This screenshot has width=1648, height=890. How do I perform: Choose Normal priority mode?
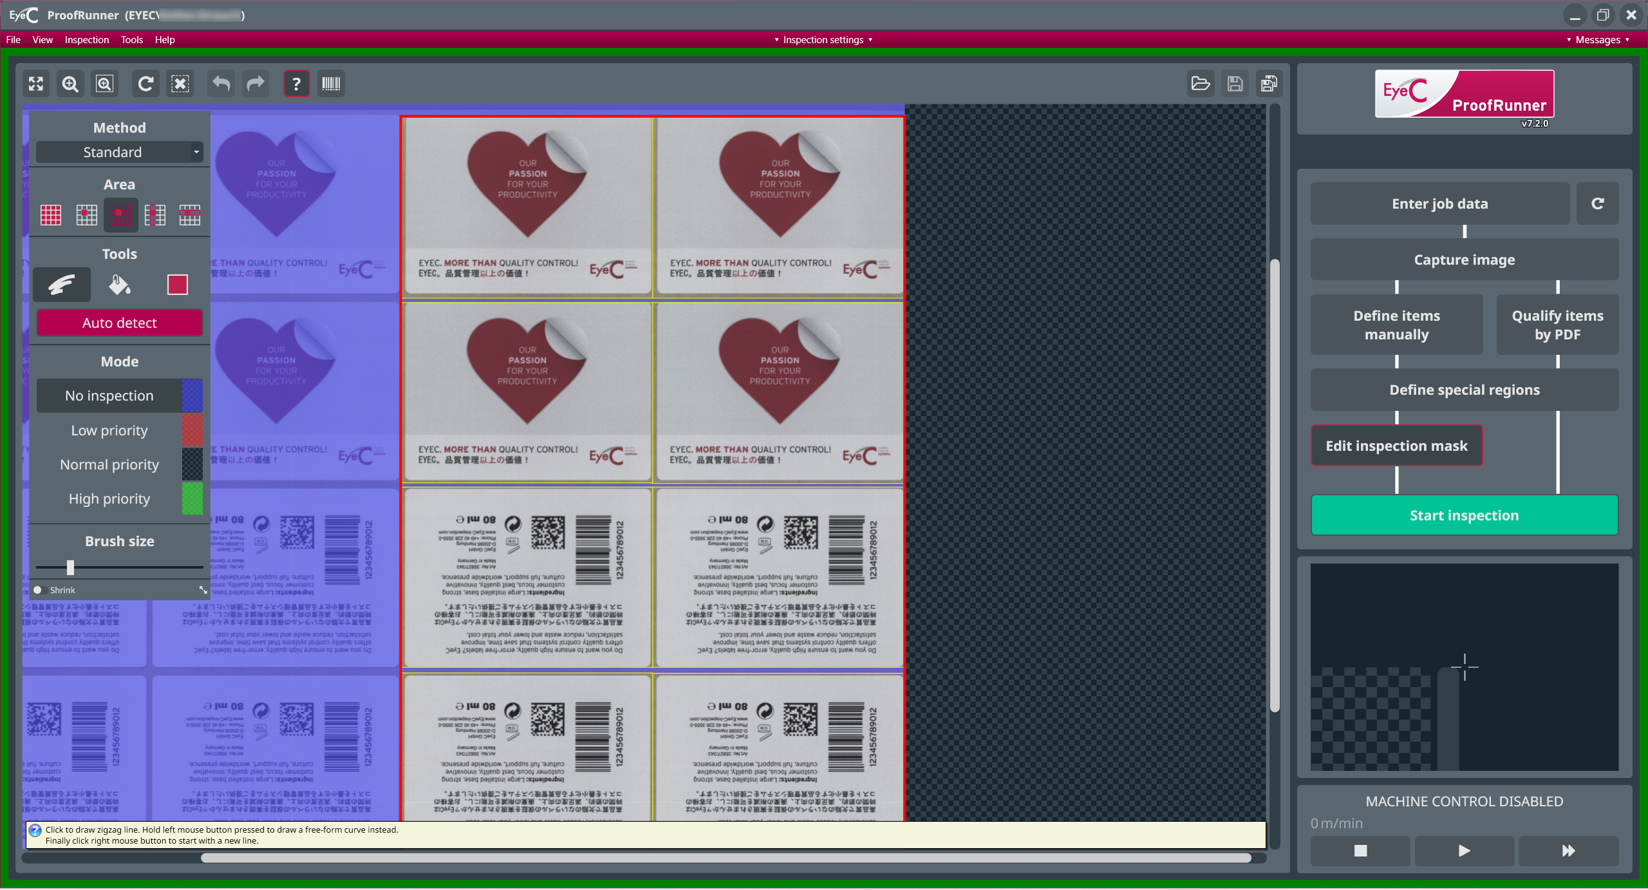[x=109, y=464]
